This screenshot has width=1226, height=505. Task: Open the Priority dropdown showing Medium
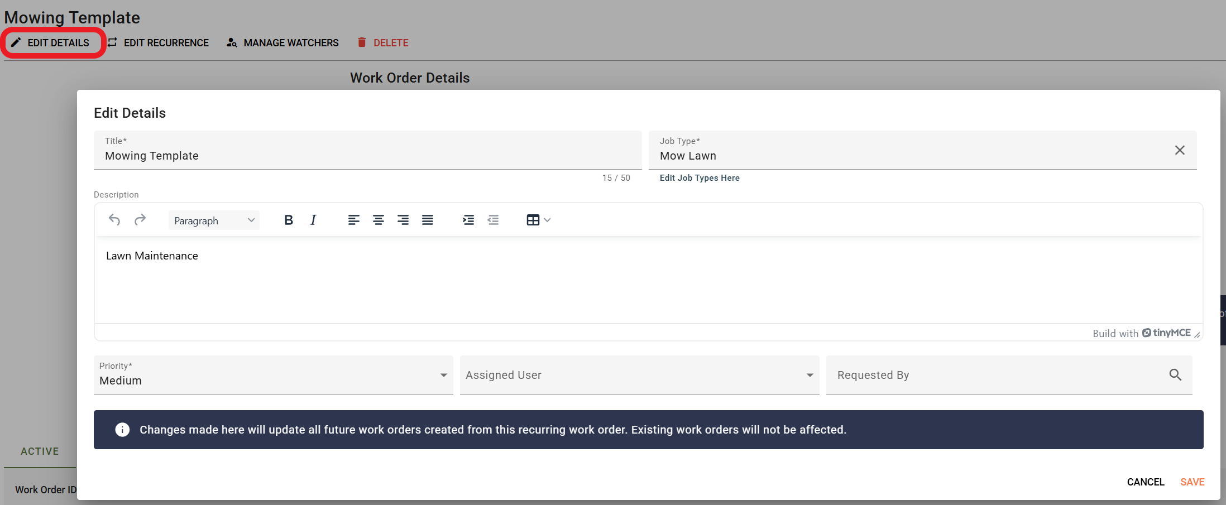tap(274, 375)
